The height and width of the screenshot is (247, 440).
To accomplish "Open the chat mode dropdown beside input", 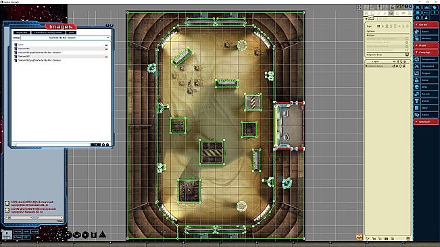I will 49,217.
